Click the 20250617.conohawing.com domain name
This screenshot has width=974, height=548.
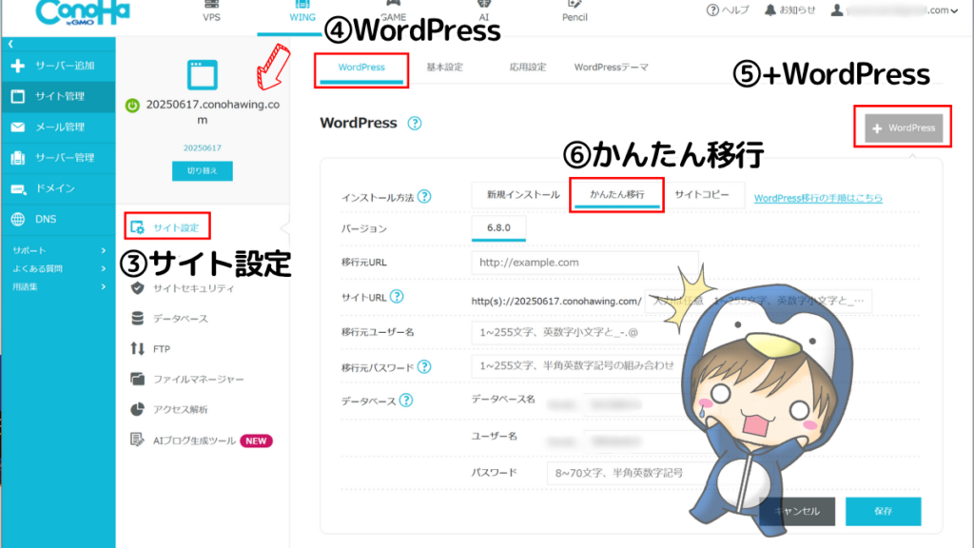click(x=212, y=112)
